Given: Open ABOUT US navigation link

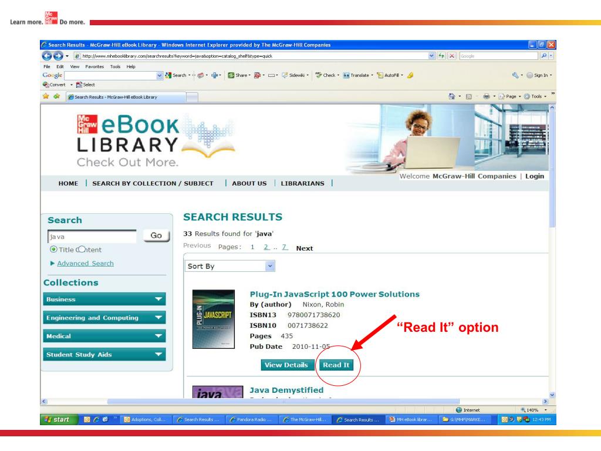Looking at the screenshot, I should point(249,183).
